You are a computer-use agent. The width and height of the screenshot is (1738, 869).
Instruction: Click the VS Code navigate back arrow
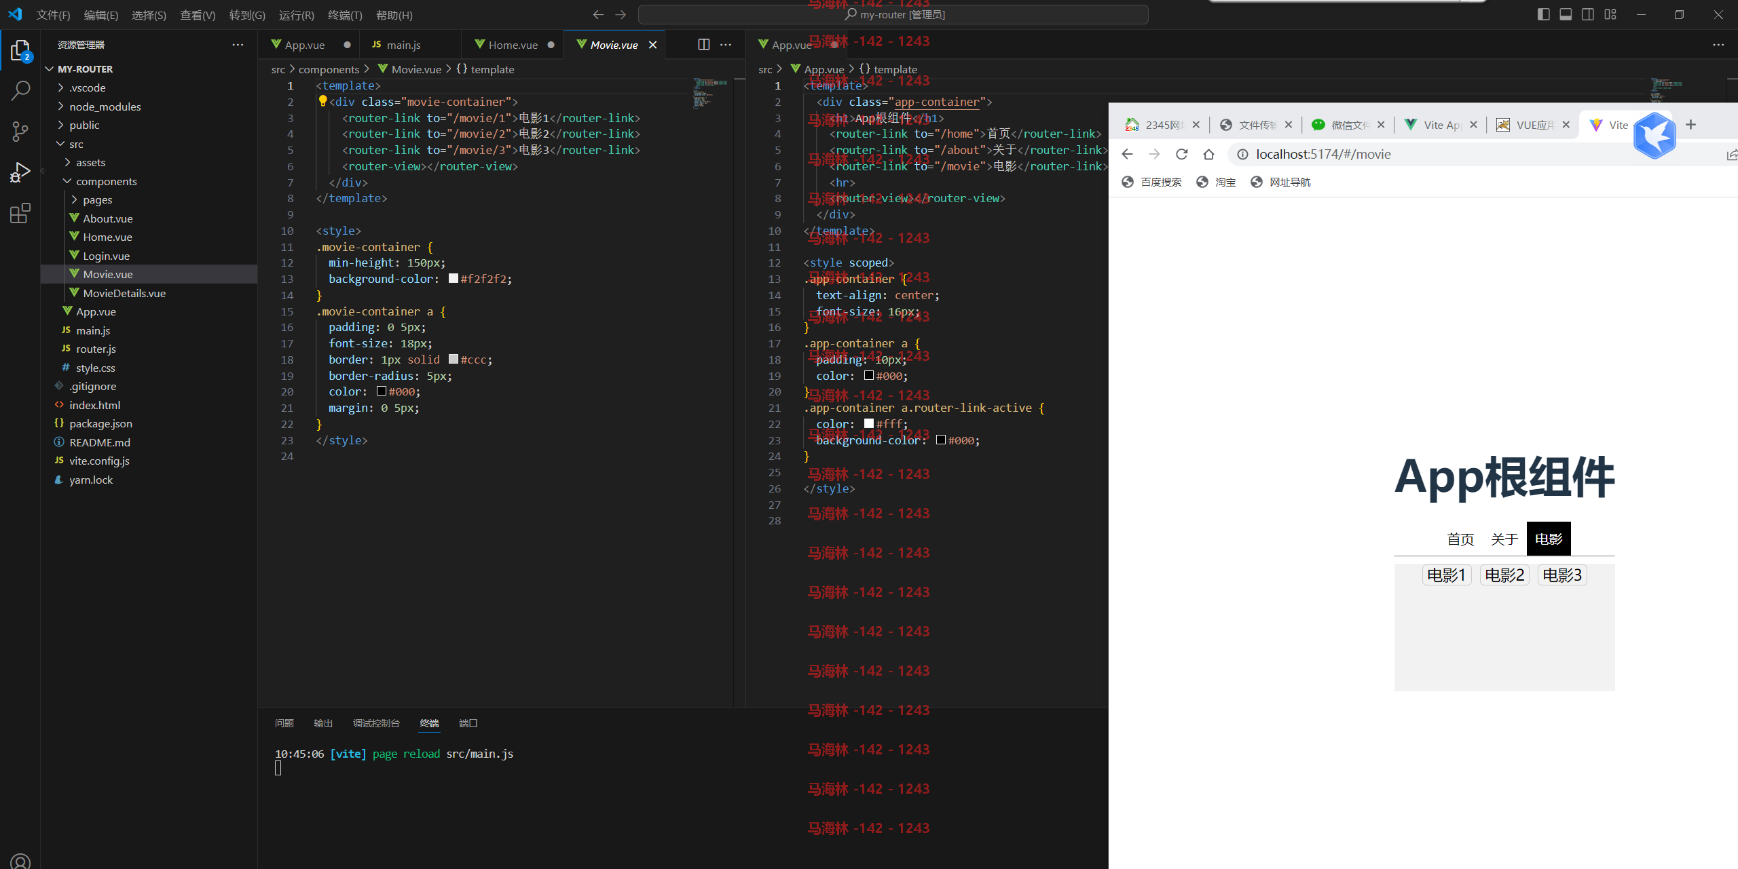coord(598,14)
